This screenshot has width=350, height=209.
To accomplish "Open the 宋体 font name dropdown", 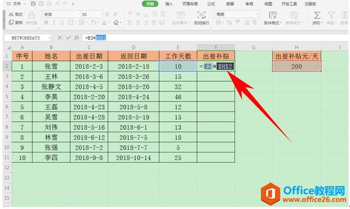I will (x=79, y=15).
